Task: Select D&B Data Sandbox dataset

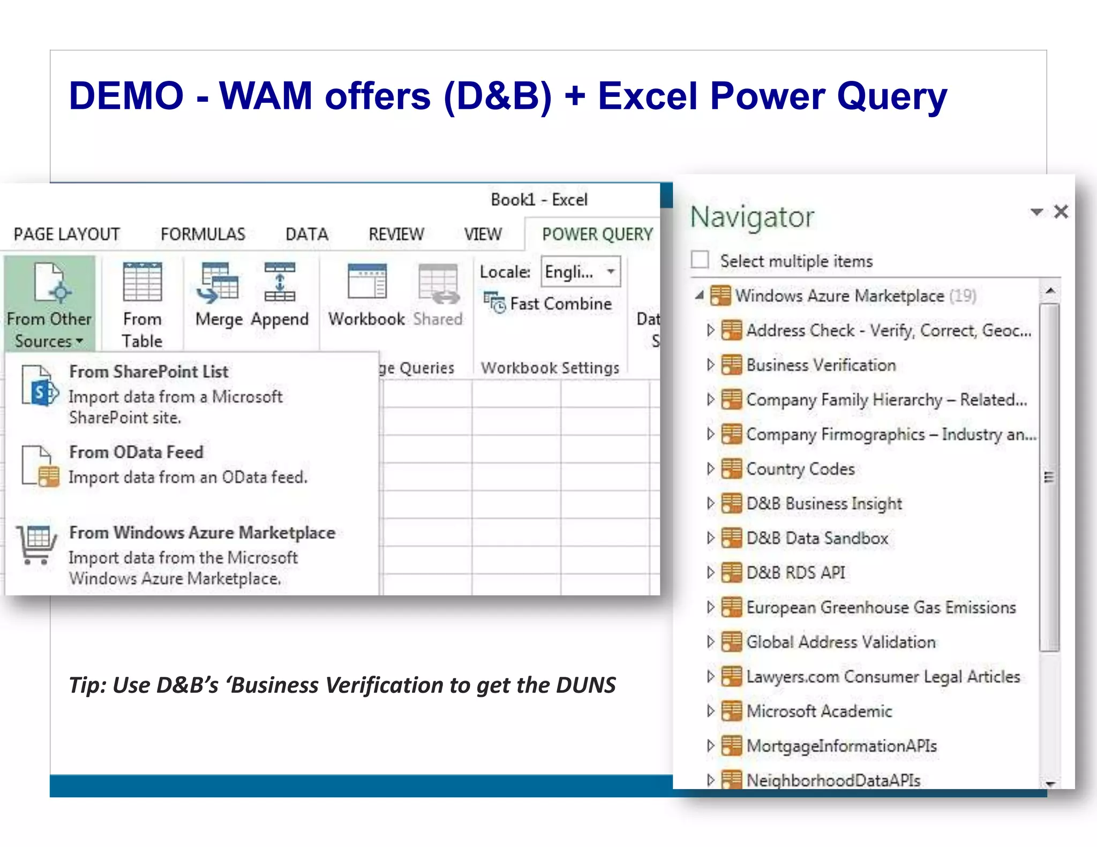Action: [817, 538]
